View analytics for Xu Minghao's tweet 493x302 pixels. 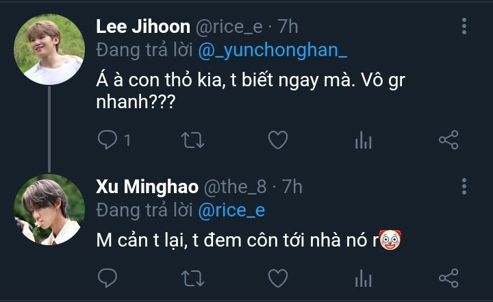[363, 277]
